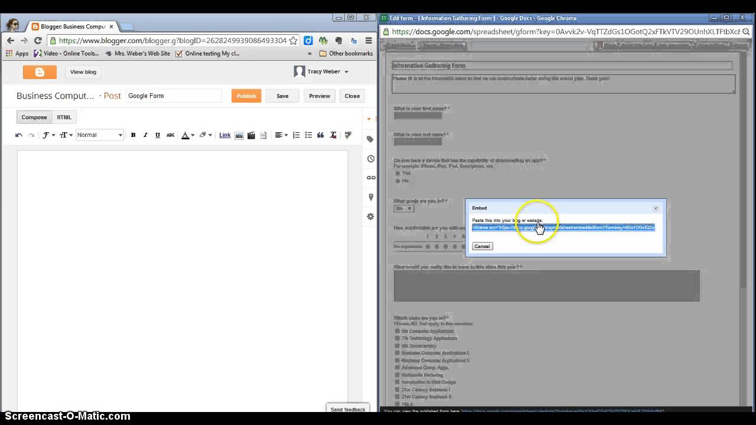Image resolution: width=756 pixels, height=425 pixels.
Task: Insert a jump break in the post
Action: (x=263, y=135)
